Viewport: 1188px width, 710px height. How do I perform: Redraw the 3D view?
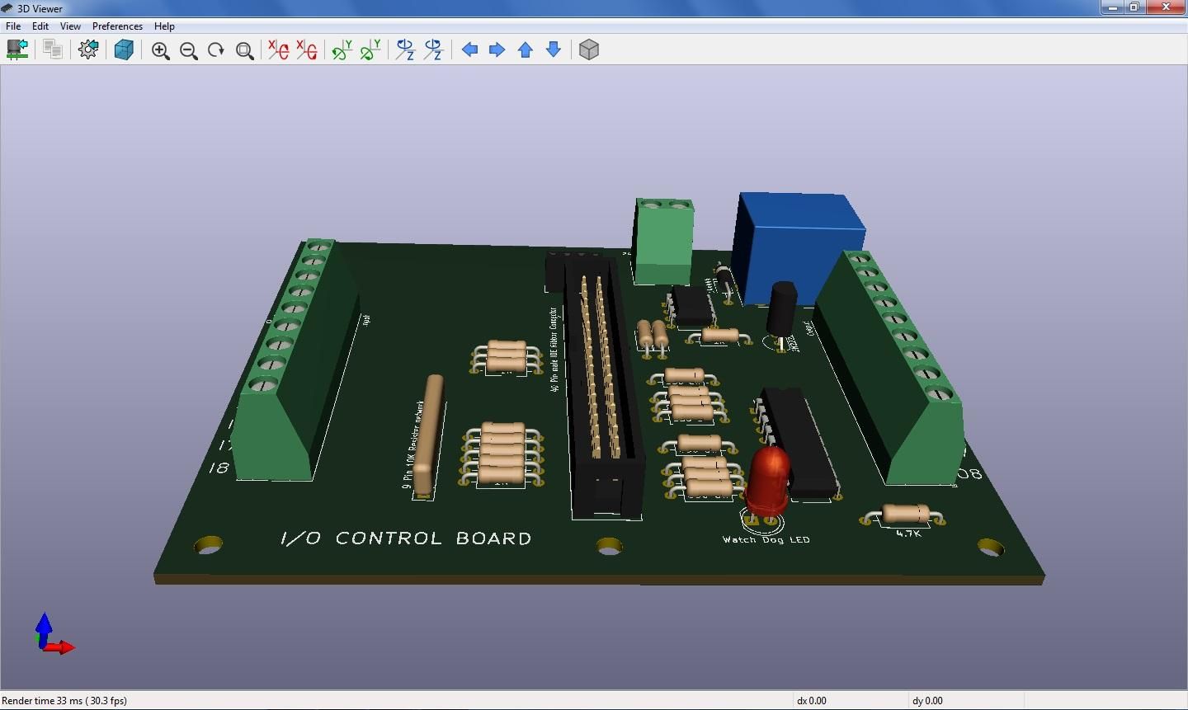coord(215,49)
